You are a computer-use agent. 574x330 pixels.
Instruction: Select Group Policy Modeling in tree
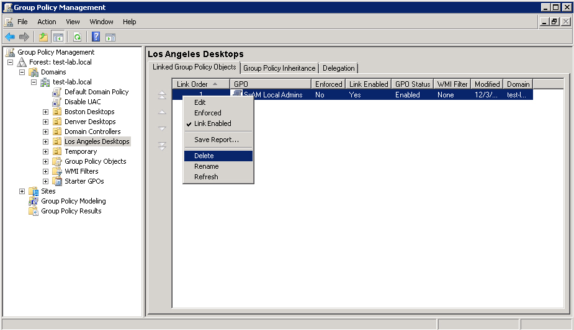73,201
